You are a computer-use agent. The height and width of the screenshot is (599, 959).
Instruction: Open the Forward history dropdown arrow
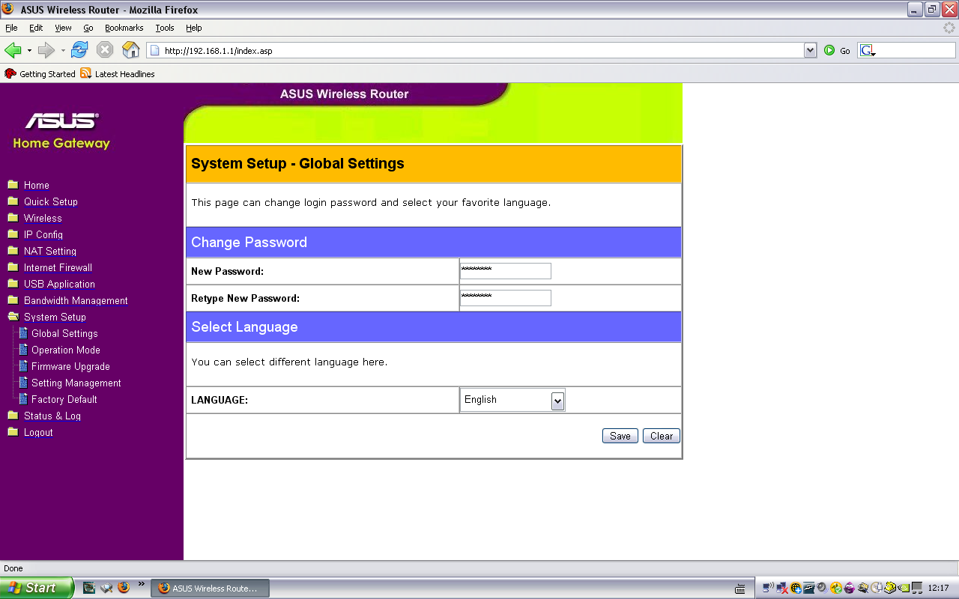[63, 51]
